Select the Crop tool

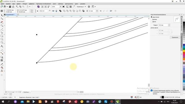click(x=2, y=22)
